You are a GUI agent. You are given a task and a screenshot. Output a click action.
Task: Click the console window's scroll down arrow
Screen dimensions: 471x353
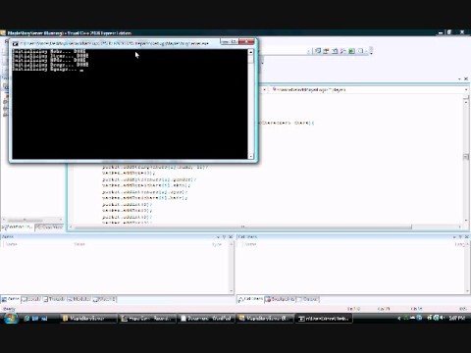(251, 156)
